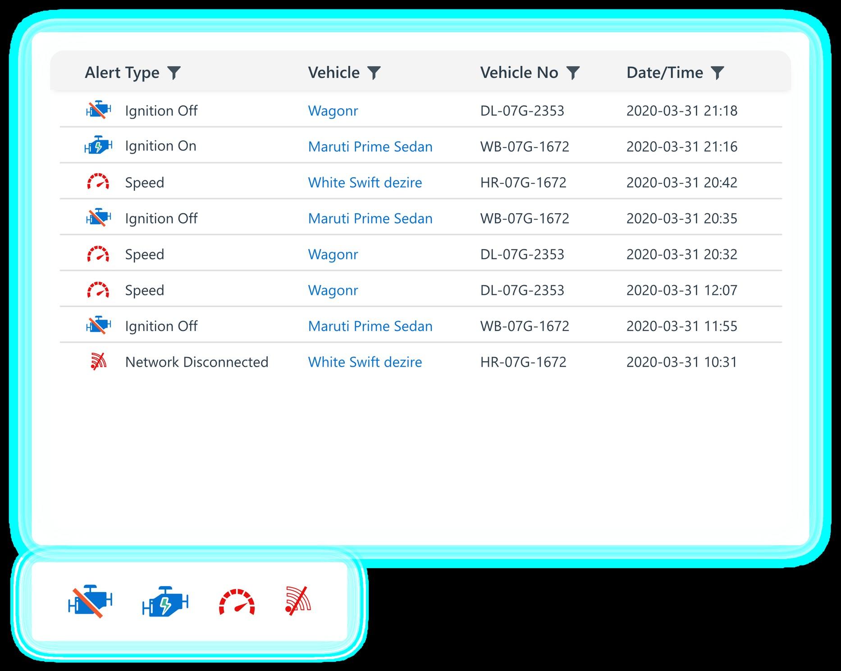
Task: Open White Swift dezire link at 20:42
Action: click(x=365, y=183)
